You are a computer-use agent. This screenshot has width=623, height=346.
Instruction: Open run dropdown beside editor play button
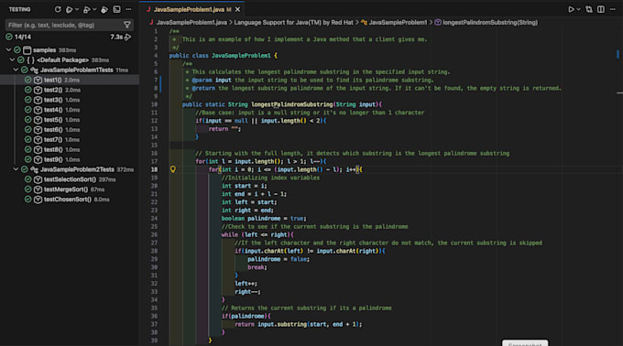(578, 9)
